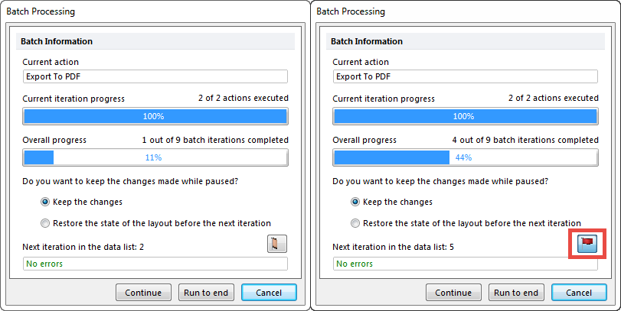Screen dimensions: 621x311
Task: Click the 'Export To PDF' field in right dialog
Action: pyautogui.click(x=464, y=76)
